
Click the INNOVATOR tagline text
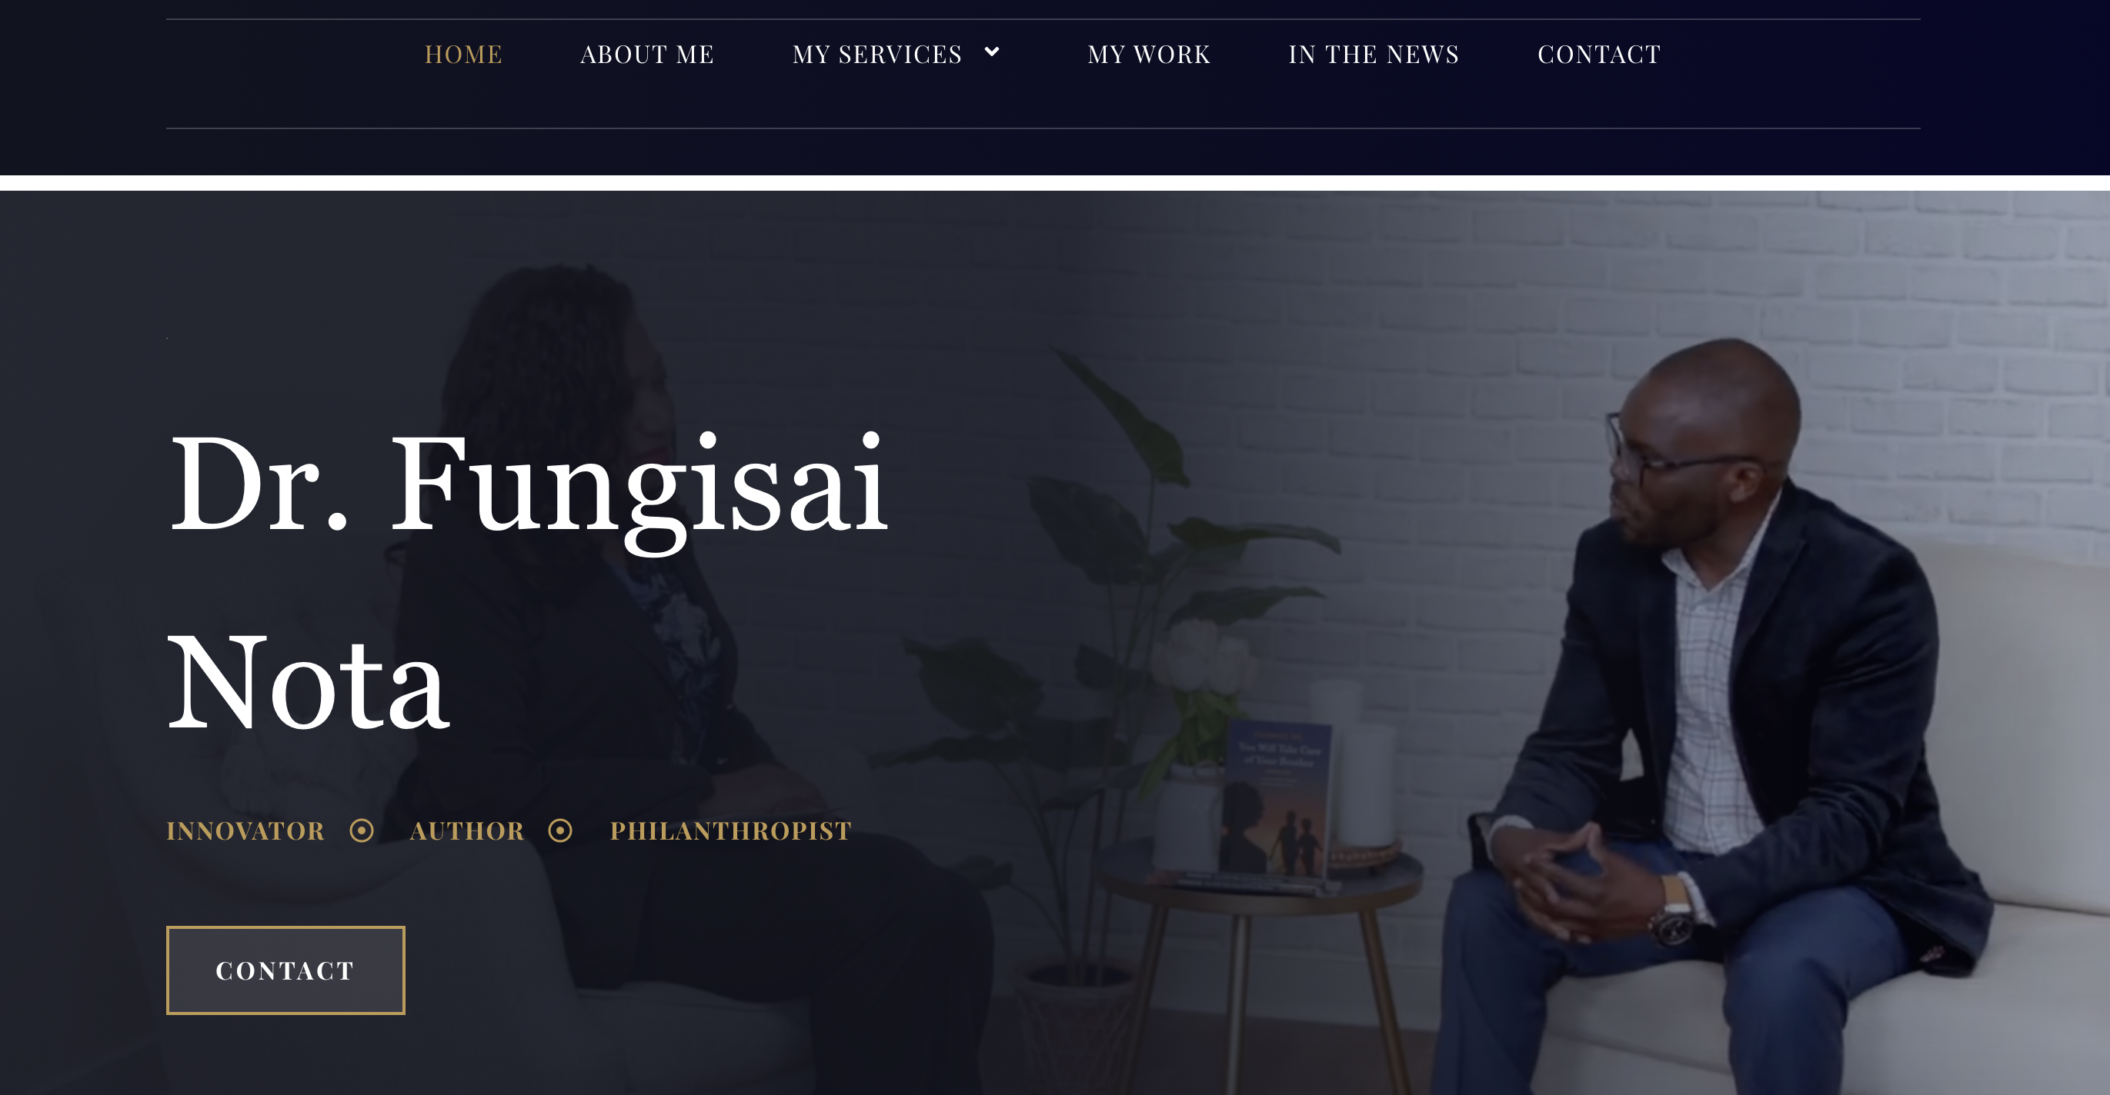click(x=245, y=830)
